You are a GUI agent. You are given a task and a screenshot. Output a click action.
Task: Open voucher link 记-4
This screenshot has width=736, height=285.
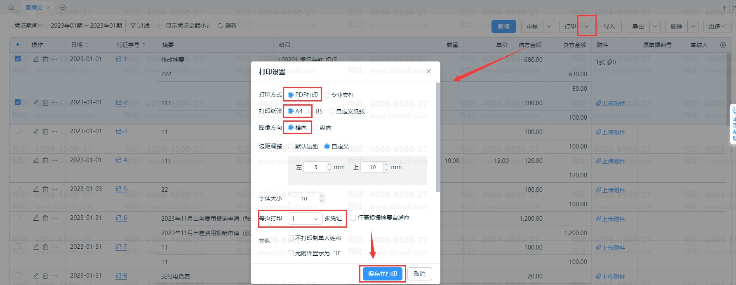click(x=121, y=160)
